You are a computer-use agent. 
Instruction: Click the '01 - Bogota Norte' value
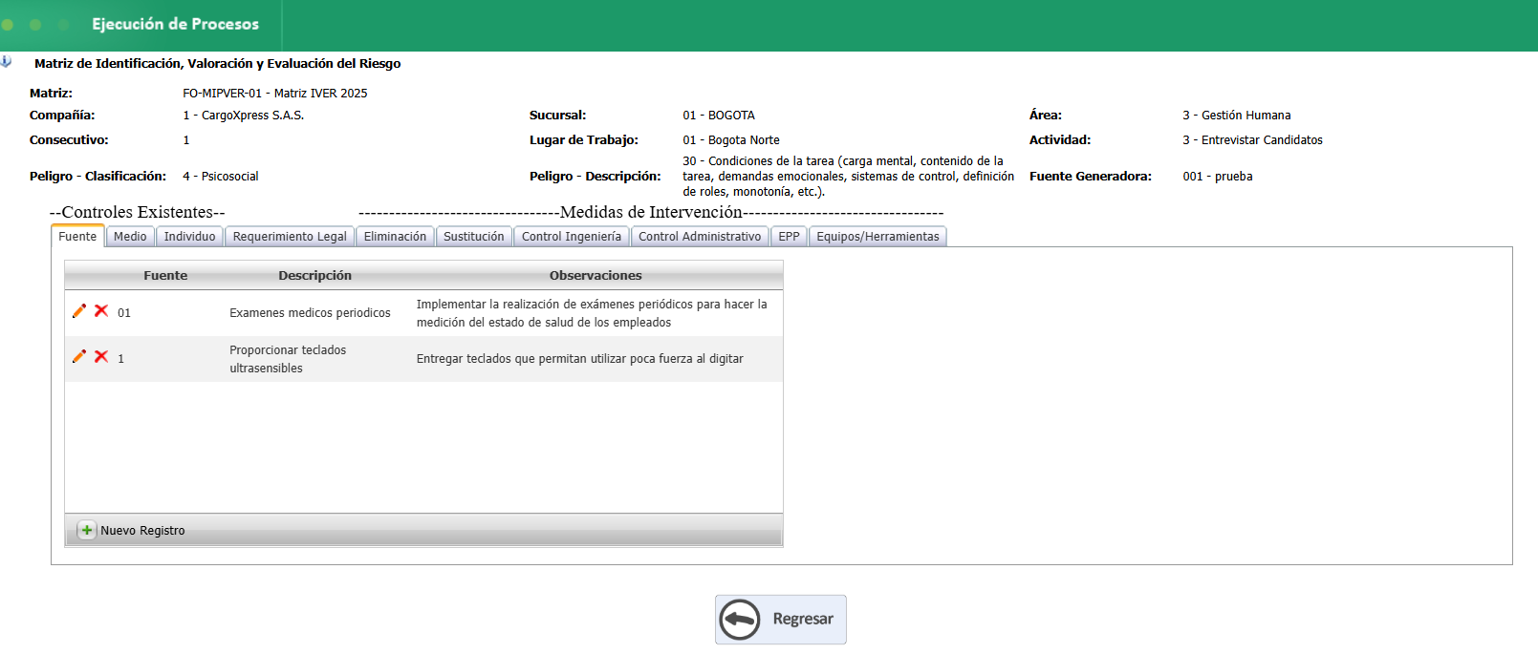(731, 140)
